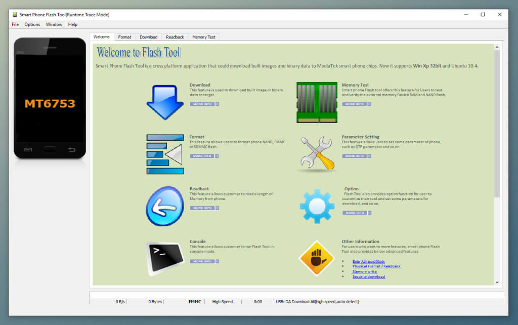Image resolution: width=518 pixels, height=325 pixels.
Task: Click the Option gear icon
Action: [317, 206]
